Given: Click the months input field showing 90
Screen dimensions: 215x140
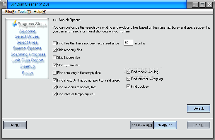Looking at the screenshot, I should tap(128, 43).
